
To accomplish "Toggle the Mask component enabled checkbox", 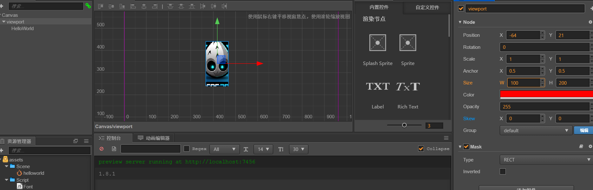I will pos(466,147).
